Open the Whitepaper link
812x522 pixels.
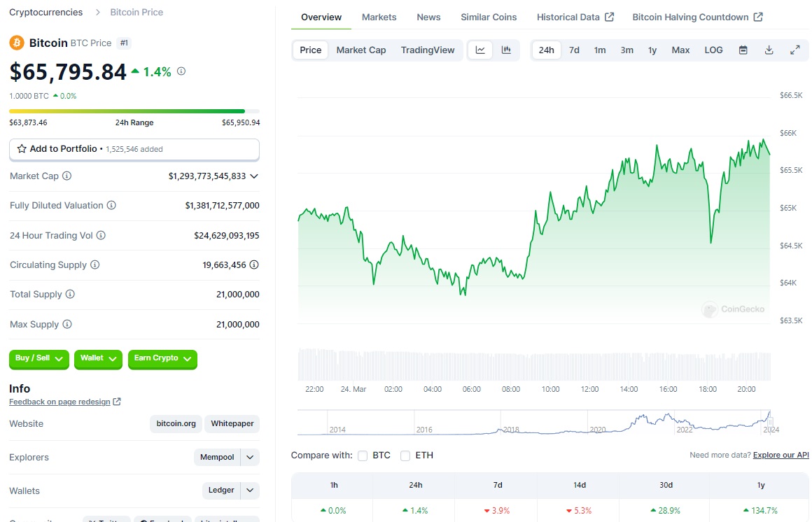[232, 423]
